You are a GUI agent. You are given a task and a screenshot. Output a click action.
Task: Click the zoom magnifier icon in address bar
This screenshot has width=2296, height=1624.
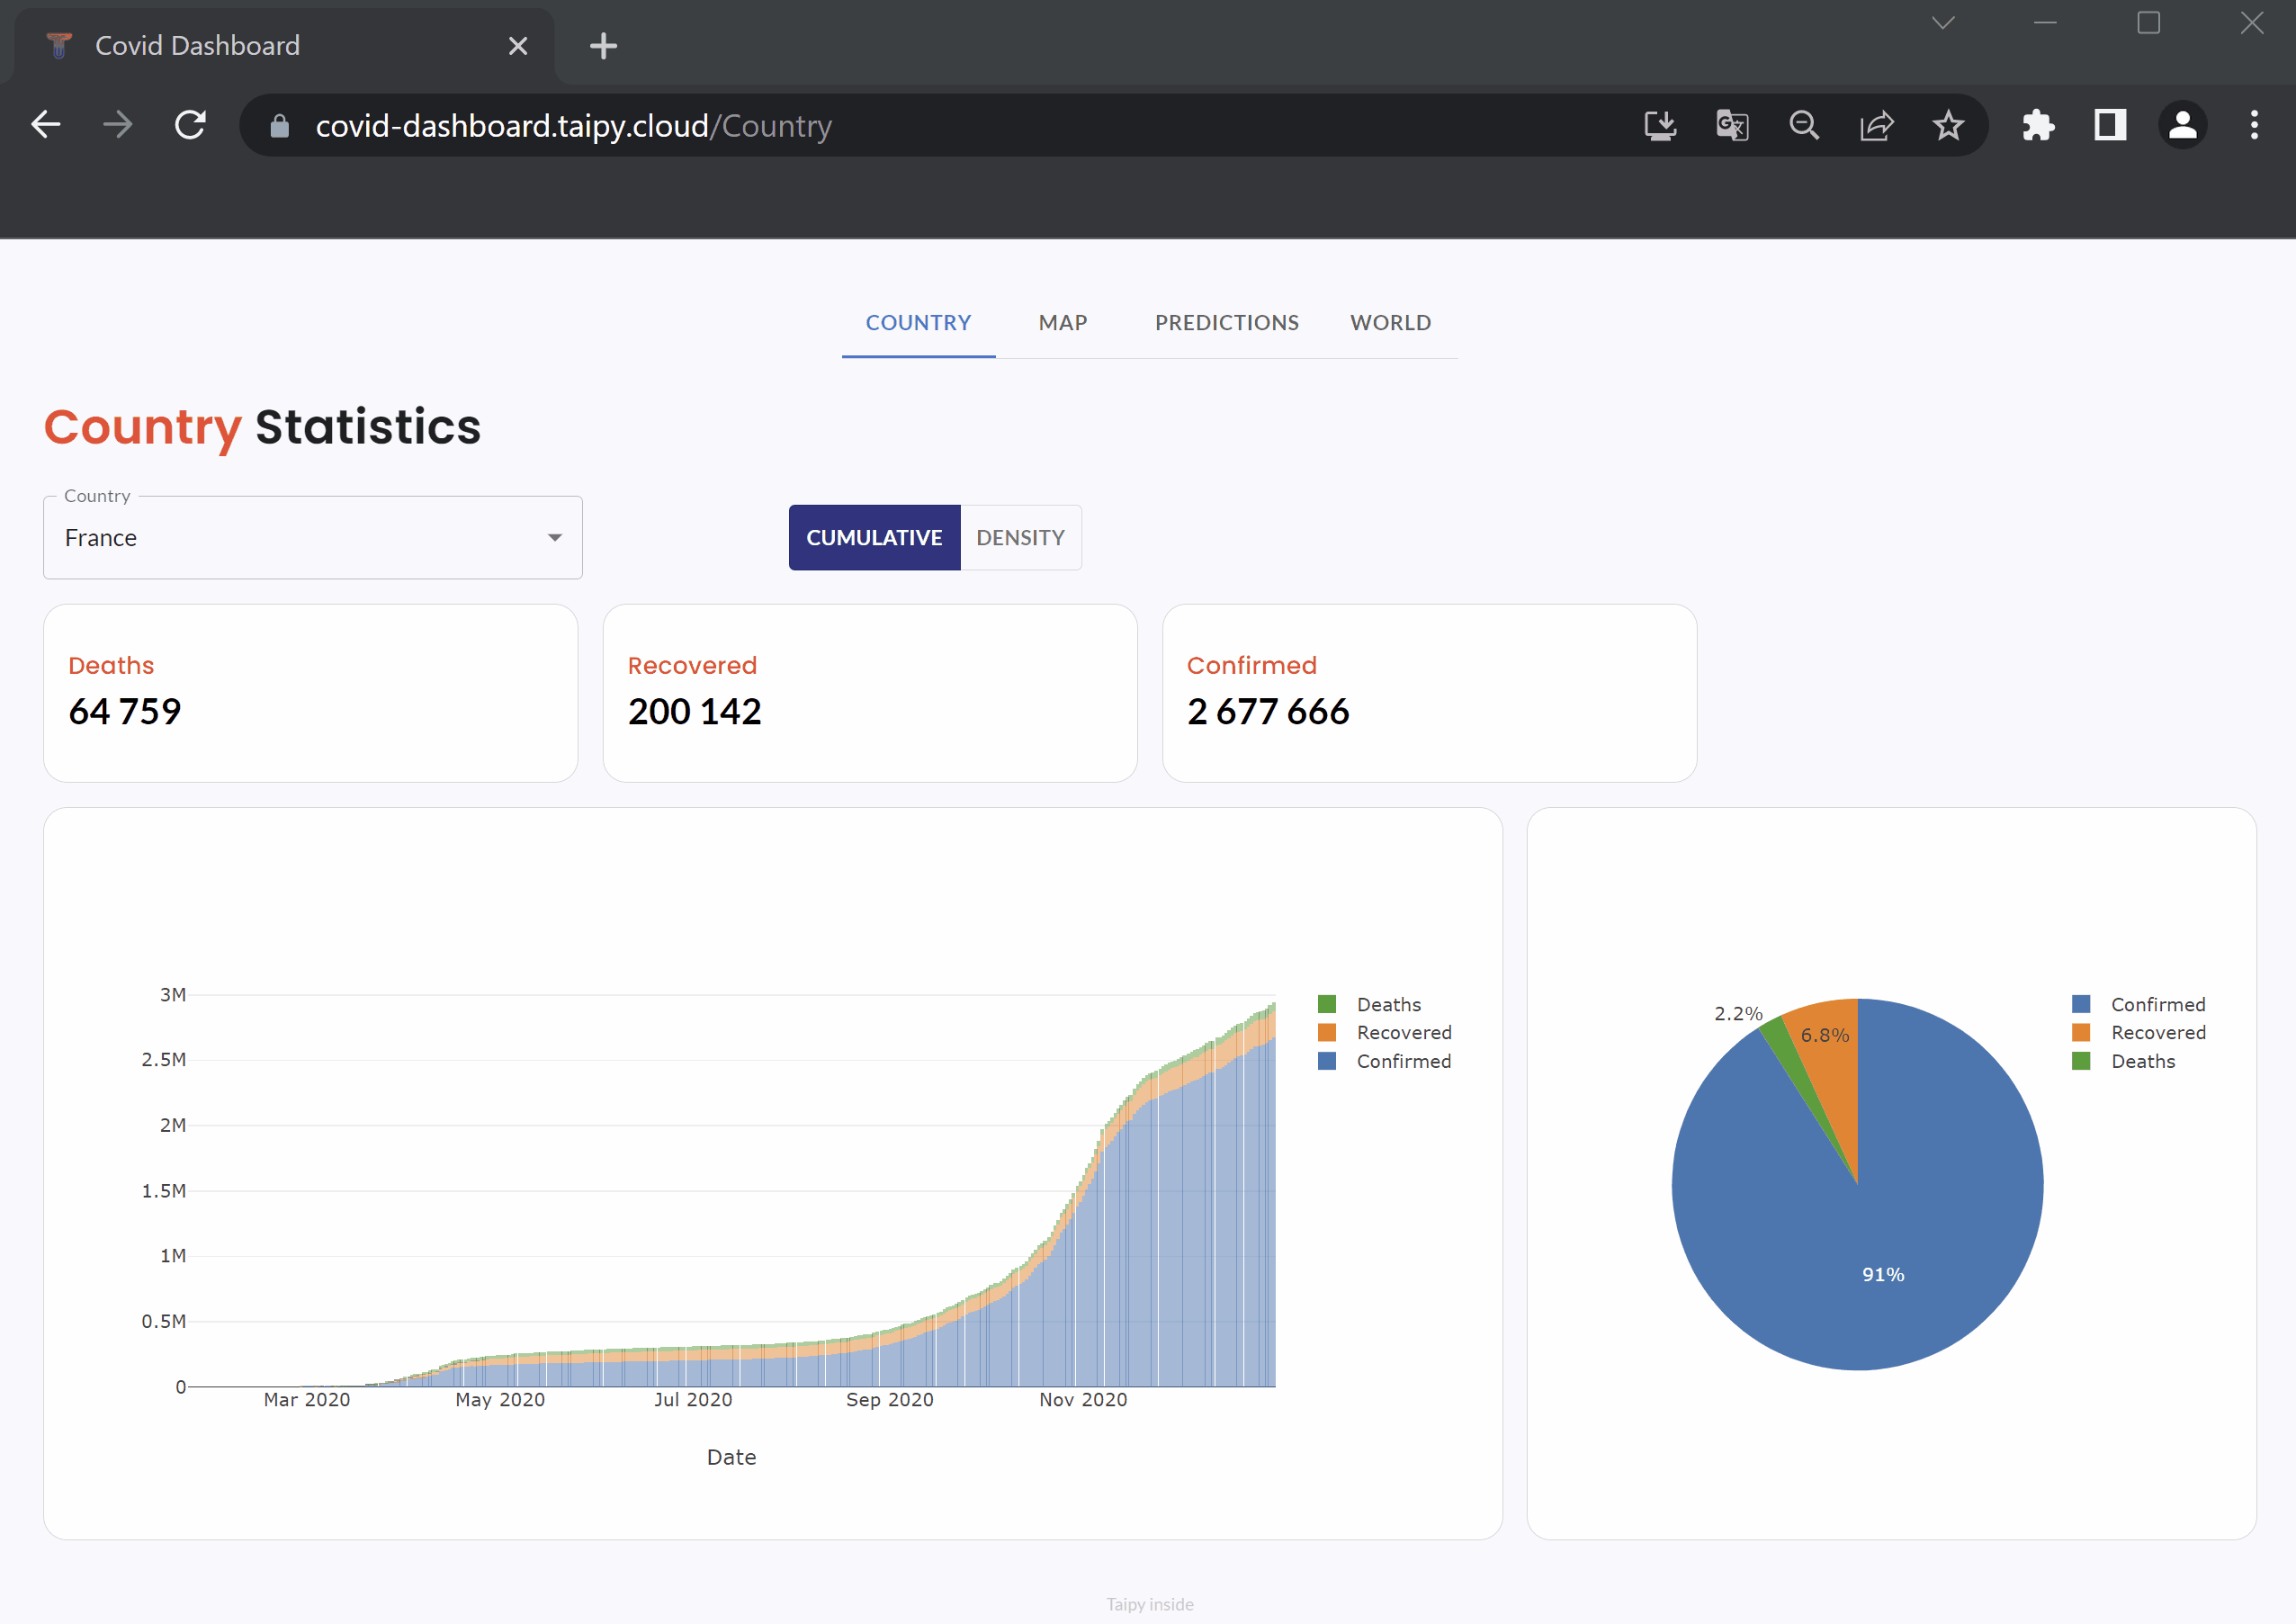1804,125
